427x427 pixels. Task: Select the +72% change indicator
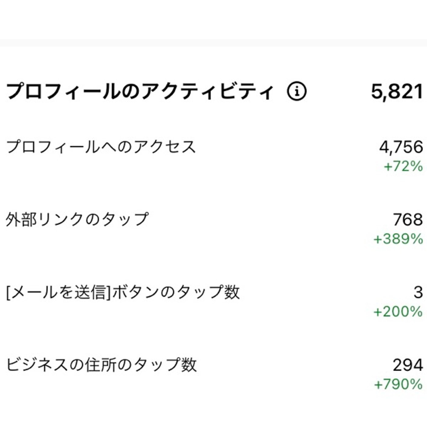pyautogui.click(x=403, y=167)
